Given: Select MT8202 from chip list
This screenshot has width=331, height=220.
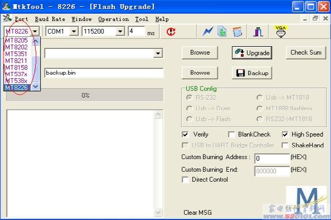Looking at the screenshot, I should point(17,47).
